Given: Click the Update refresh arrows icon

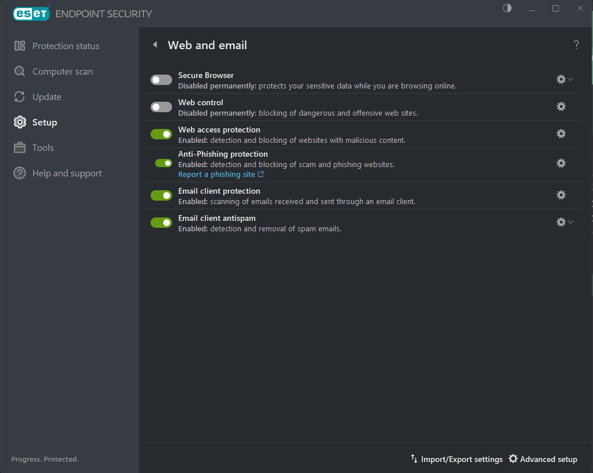Looking at the screenshot, I should 20,97.
